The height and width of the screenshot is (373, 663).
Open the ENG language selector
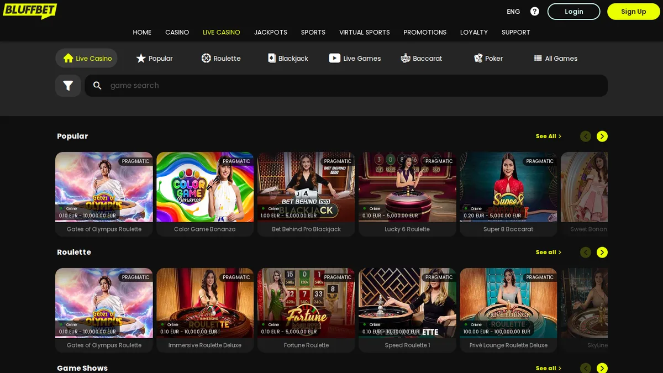513,12
